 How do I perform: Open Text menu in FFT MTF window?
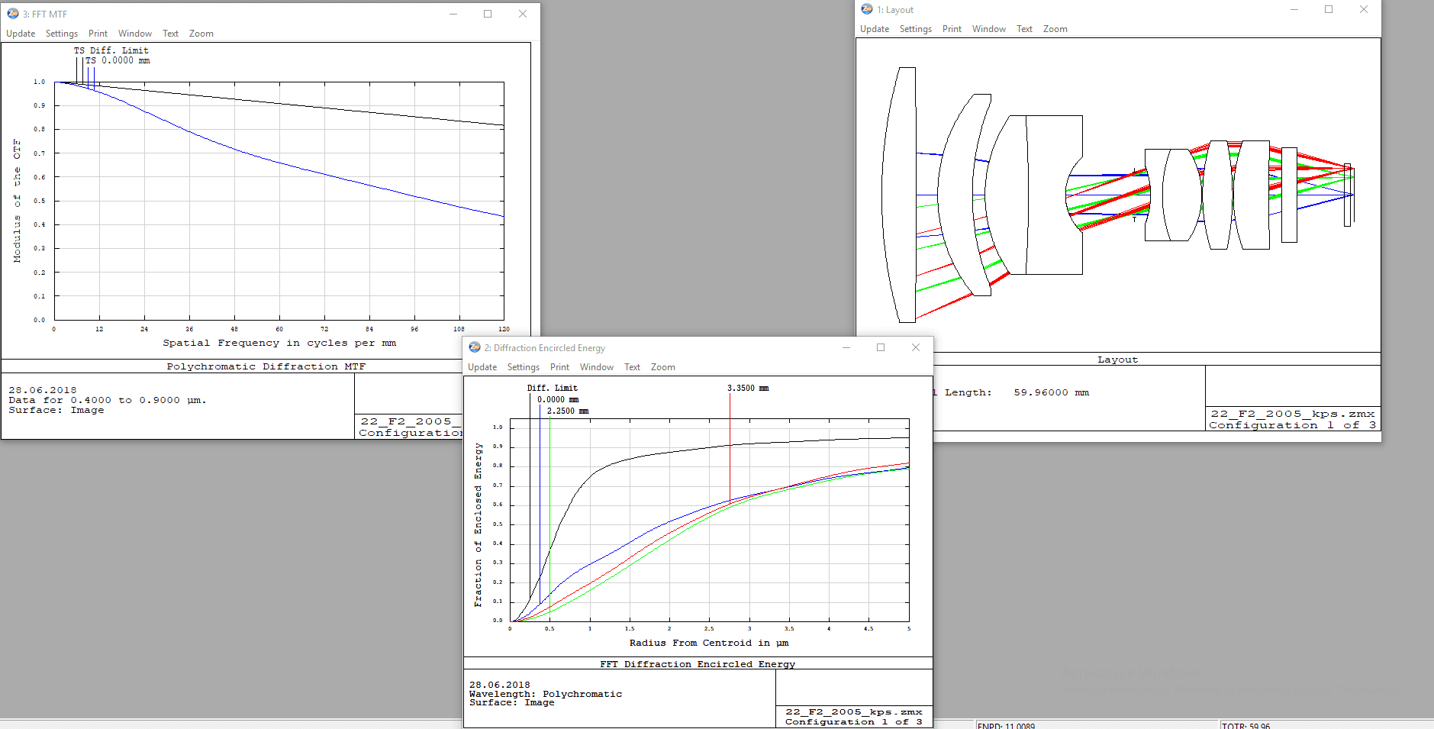(170, 34)
